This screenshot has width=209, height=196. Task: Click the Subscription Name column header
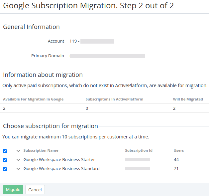pos(41,150)
